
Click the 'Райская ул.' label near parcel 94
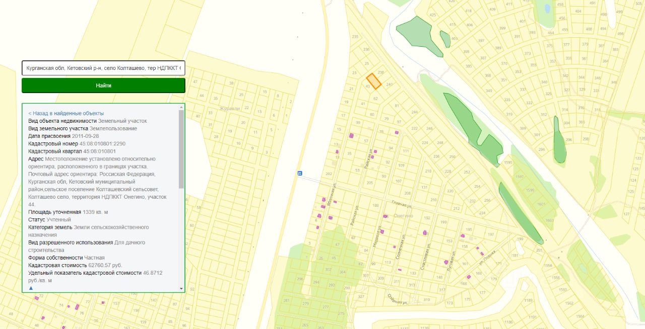pyautogui.click(x=368, y=158)
